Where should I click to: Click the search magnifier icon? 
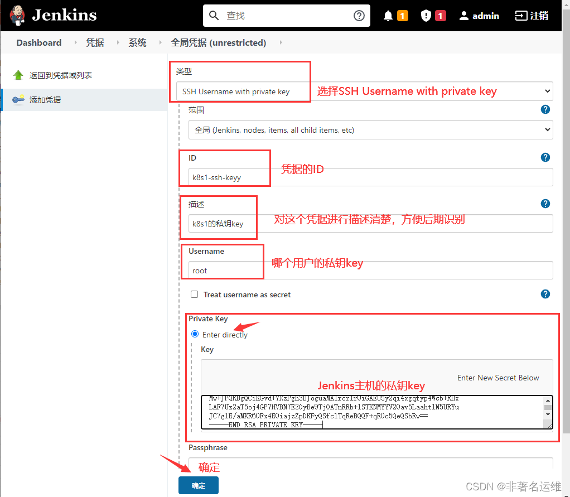point(214,16)
